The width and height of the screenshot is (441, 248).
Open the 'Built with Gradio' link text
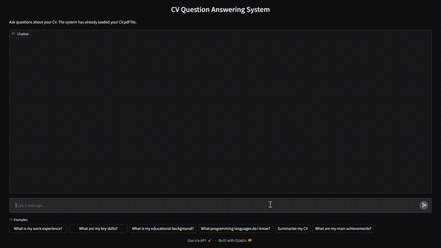coord(232,240)
